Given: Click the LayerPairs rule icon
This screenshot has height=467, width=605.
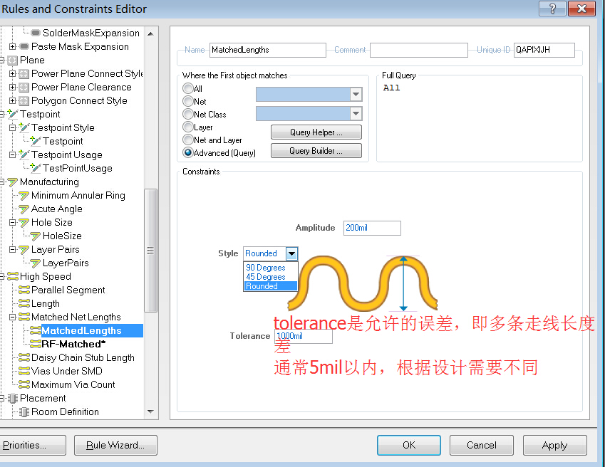Looking at the screenshot, I should tap(36, 263).
